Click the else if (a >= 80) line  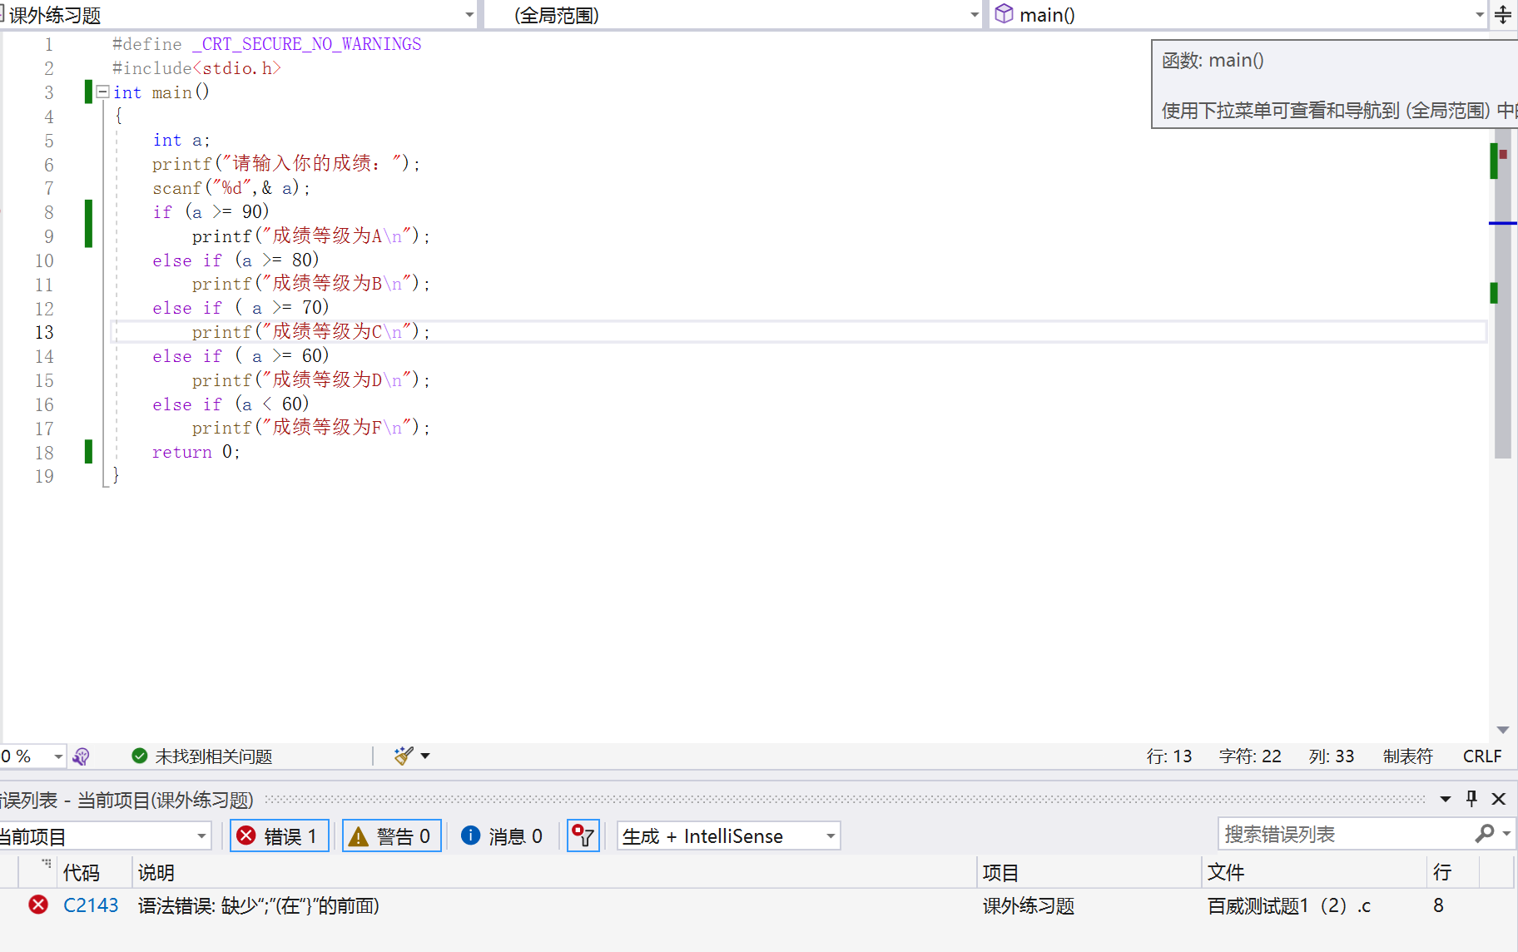(236, 260)
